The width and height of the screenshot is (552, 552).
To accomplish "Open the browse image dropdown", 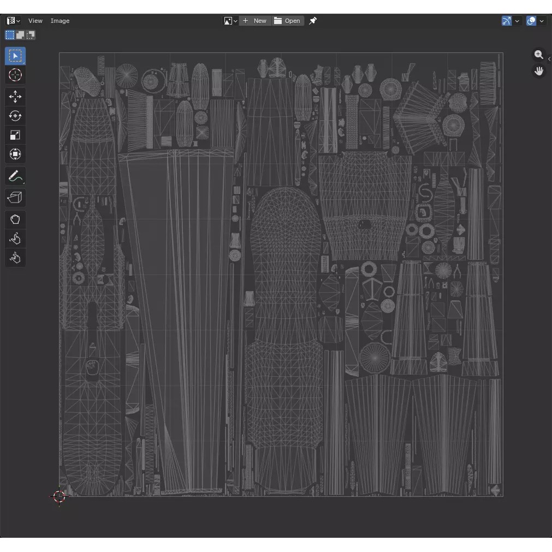I will point(230,21).
